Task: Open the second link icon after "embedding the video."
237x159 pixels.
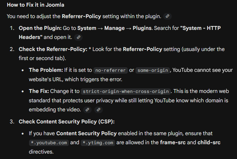Action: click(x=99, y=110)
